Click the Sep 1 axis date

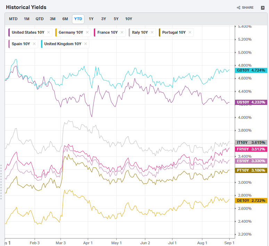pos(229,243)
